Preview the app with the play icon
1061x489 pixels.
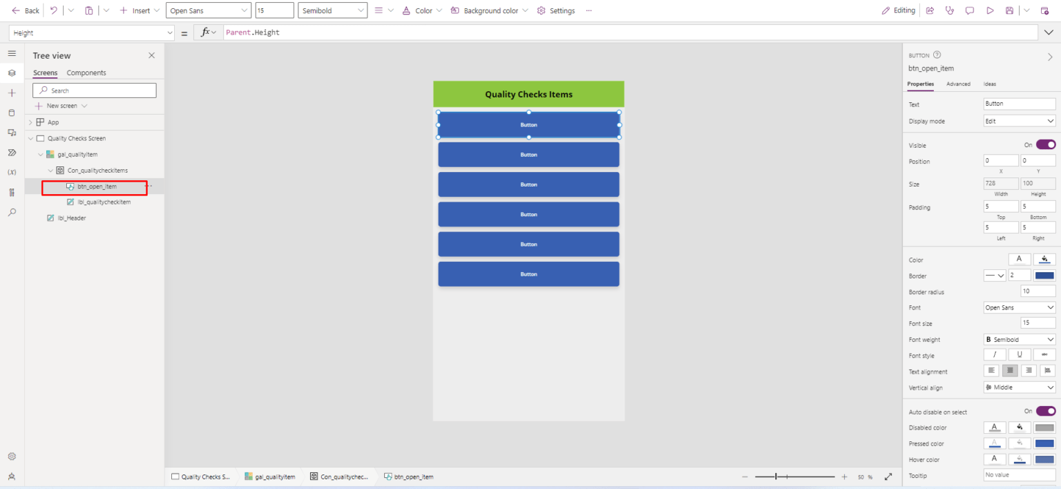click(991, 10)
